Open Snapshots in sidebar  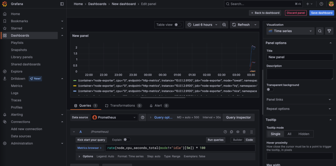(19, 50)
